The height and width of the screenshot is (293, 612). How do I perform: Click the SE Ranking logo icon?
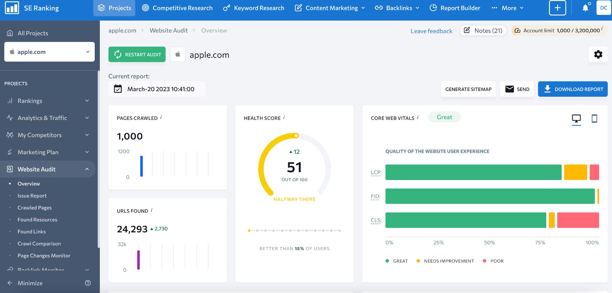tap(12, 8)
